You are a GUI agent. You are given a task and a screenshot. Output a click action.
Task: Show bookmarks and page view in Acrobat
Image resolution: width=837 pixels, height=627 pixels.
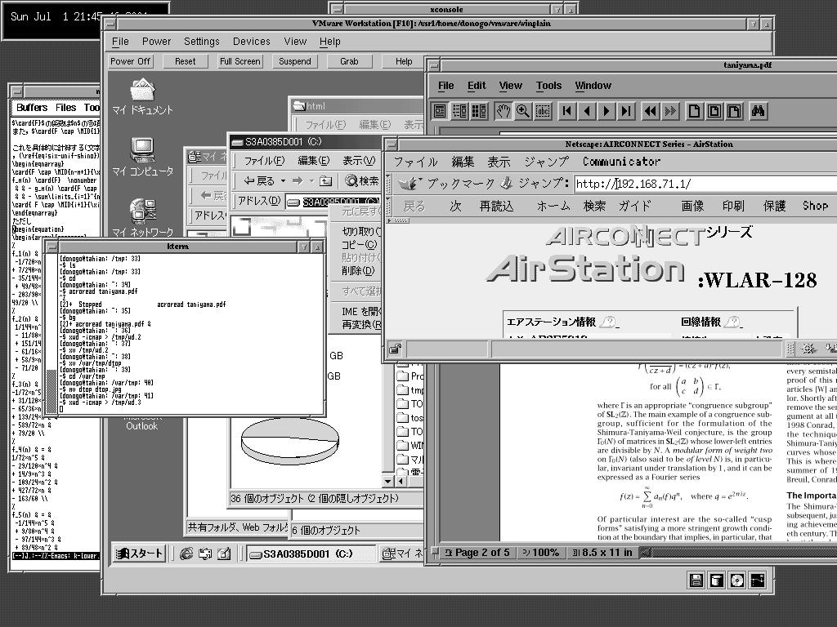click(459, 111)
